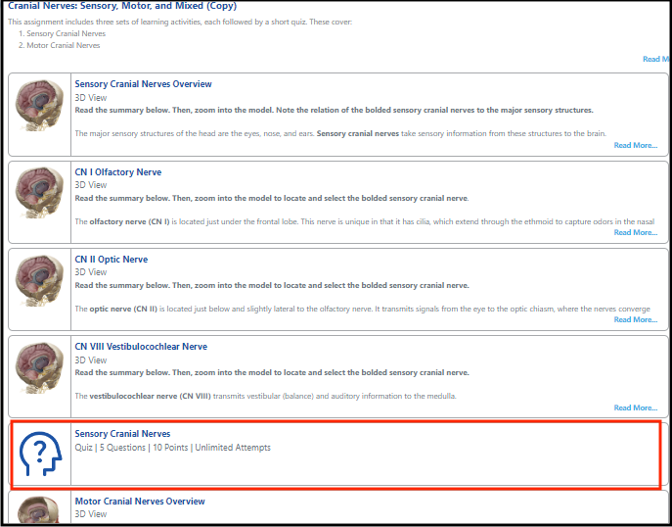Click the quiz details line showing 5 Questions
The width and height of the screenshot is (672, 527).
point(172,448)
